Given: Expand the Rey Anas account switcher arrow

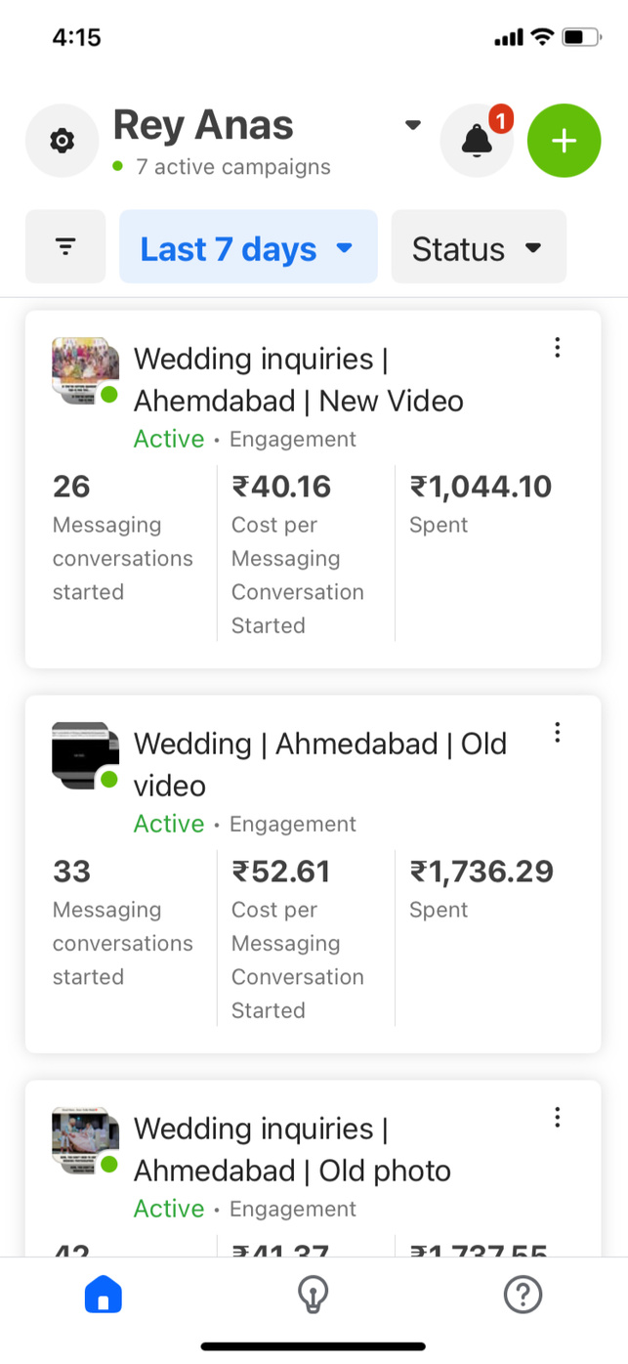Looking at the screenshot, I should 413,125.
